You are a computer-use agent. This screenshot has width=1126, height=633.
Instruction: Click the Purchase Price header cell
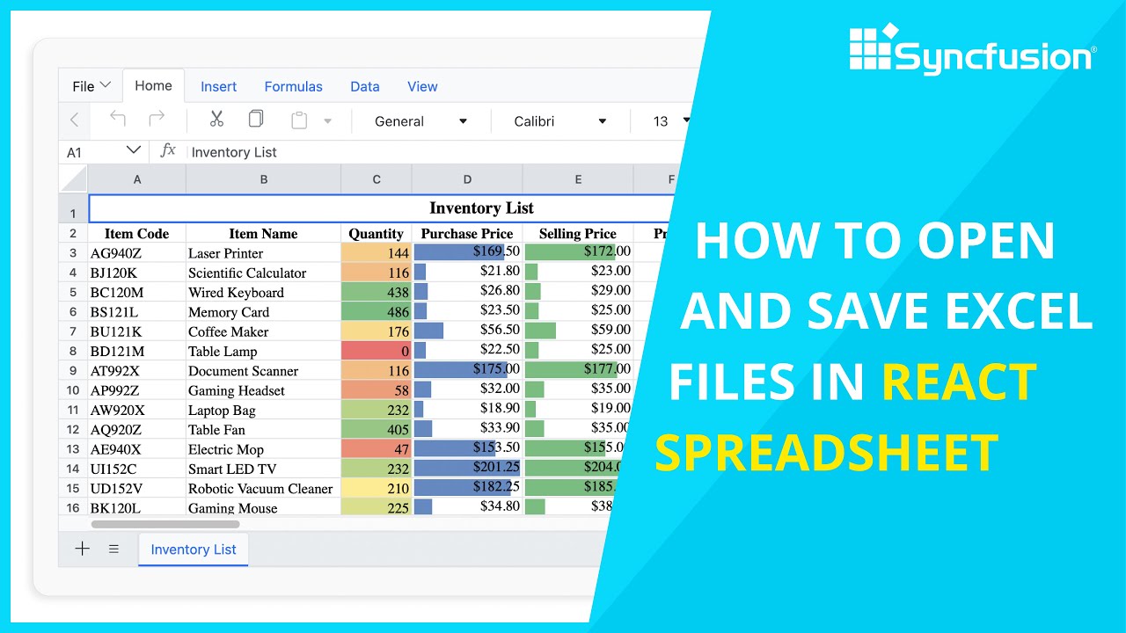click(x=467, y=234)
